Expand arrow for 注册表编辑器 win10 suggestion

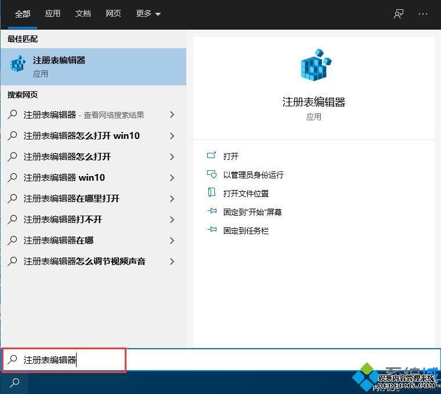coord(172,177)
